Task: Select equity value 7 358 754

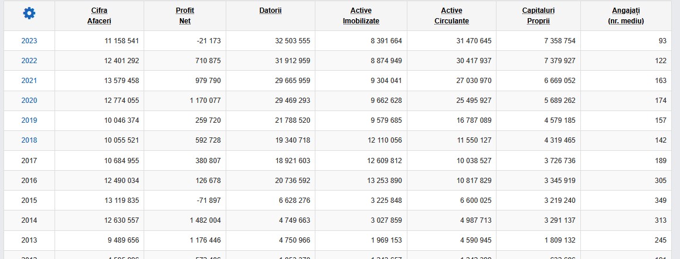Action: 560,41
